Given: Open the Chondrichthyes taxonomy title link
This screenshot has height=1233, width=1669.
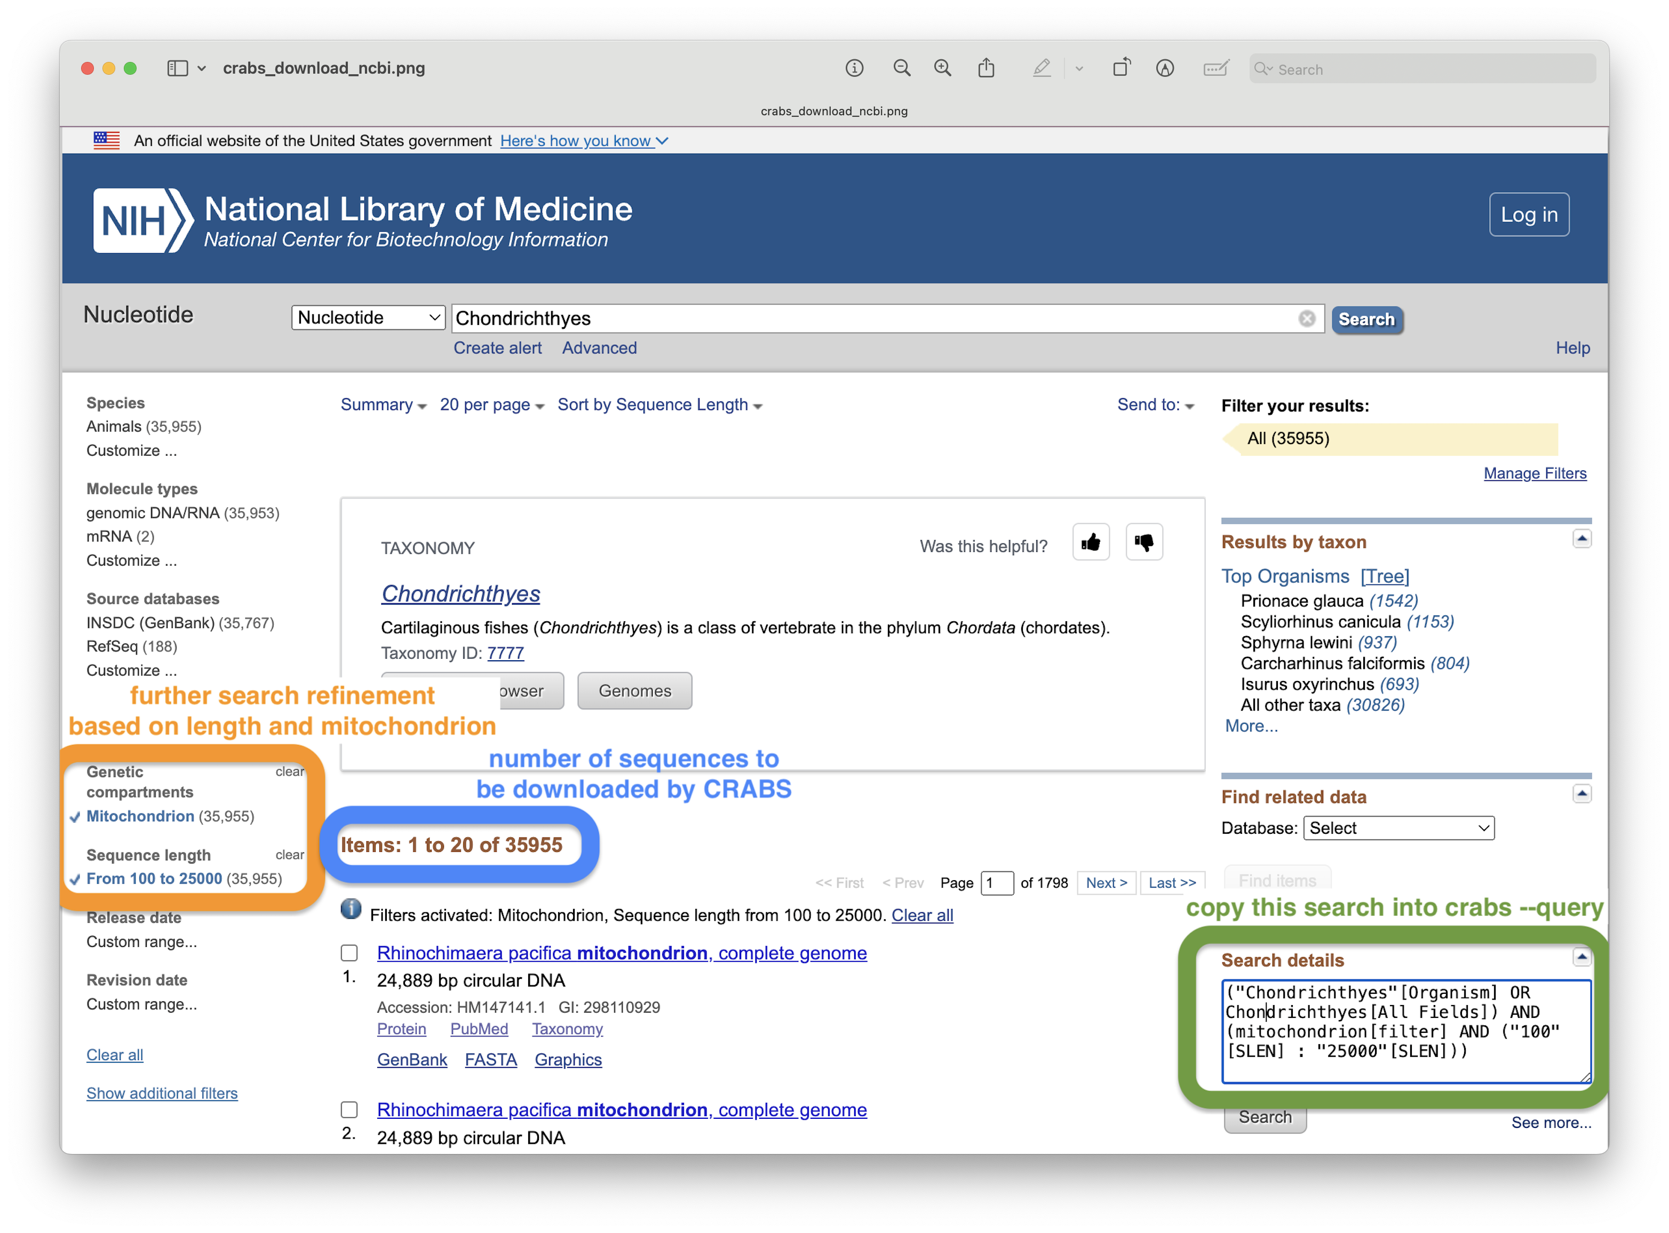Looking at the screenshot, I should click(x=460, y=594).
